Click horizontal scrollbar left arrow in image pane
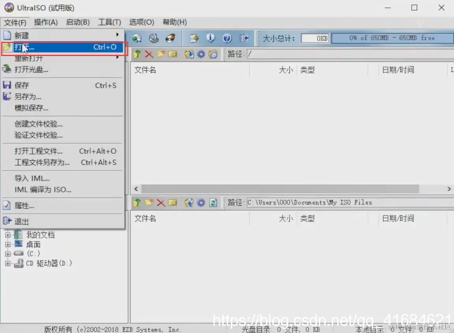 pyautogui.click(x=136, y=189)
